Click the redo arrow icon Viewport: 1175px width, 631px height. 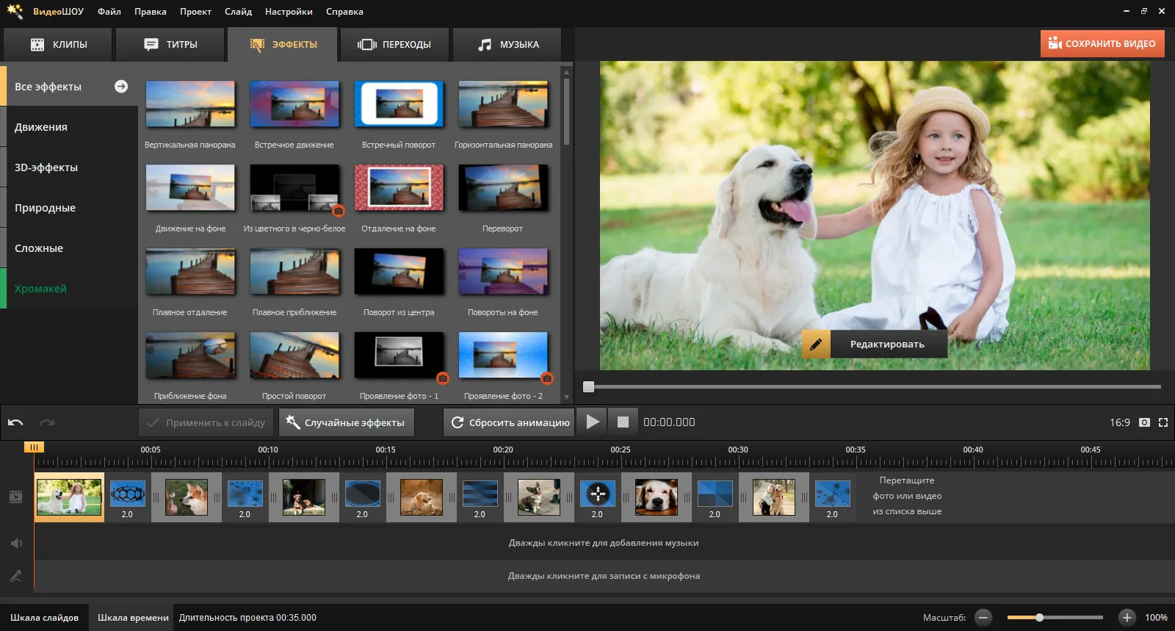[47, 422]
